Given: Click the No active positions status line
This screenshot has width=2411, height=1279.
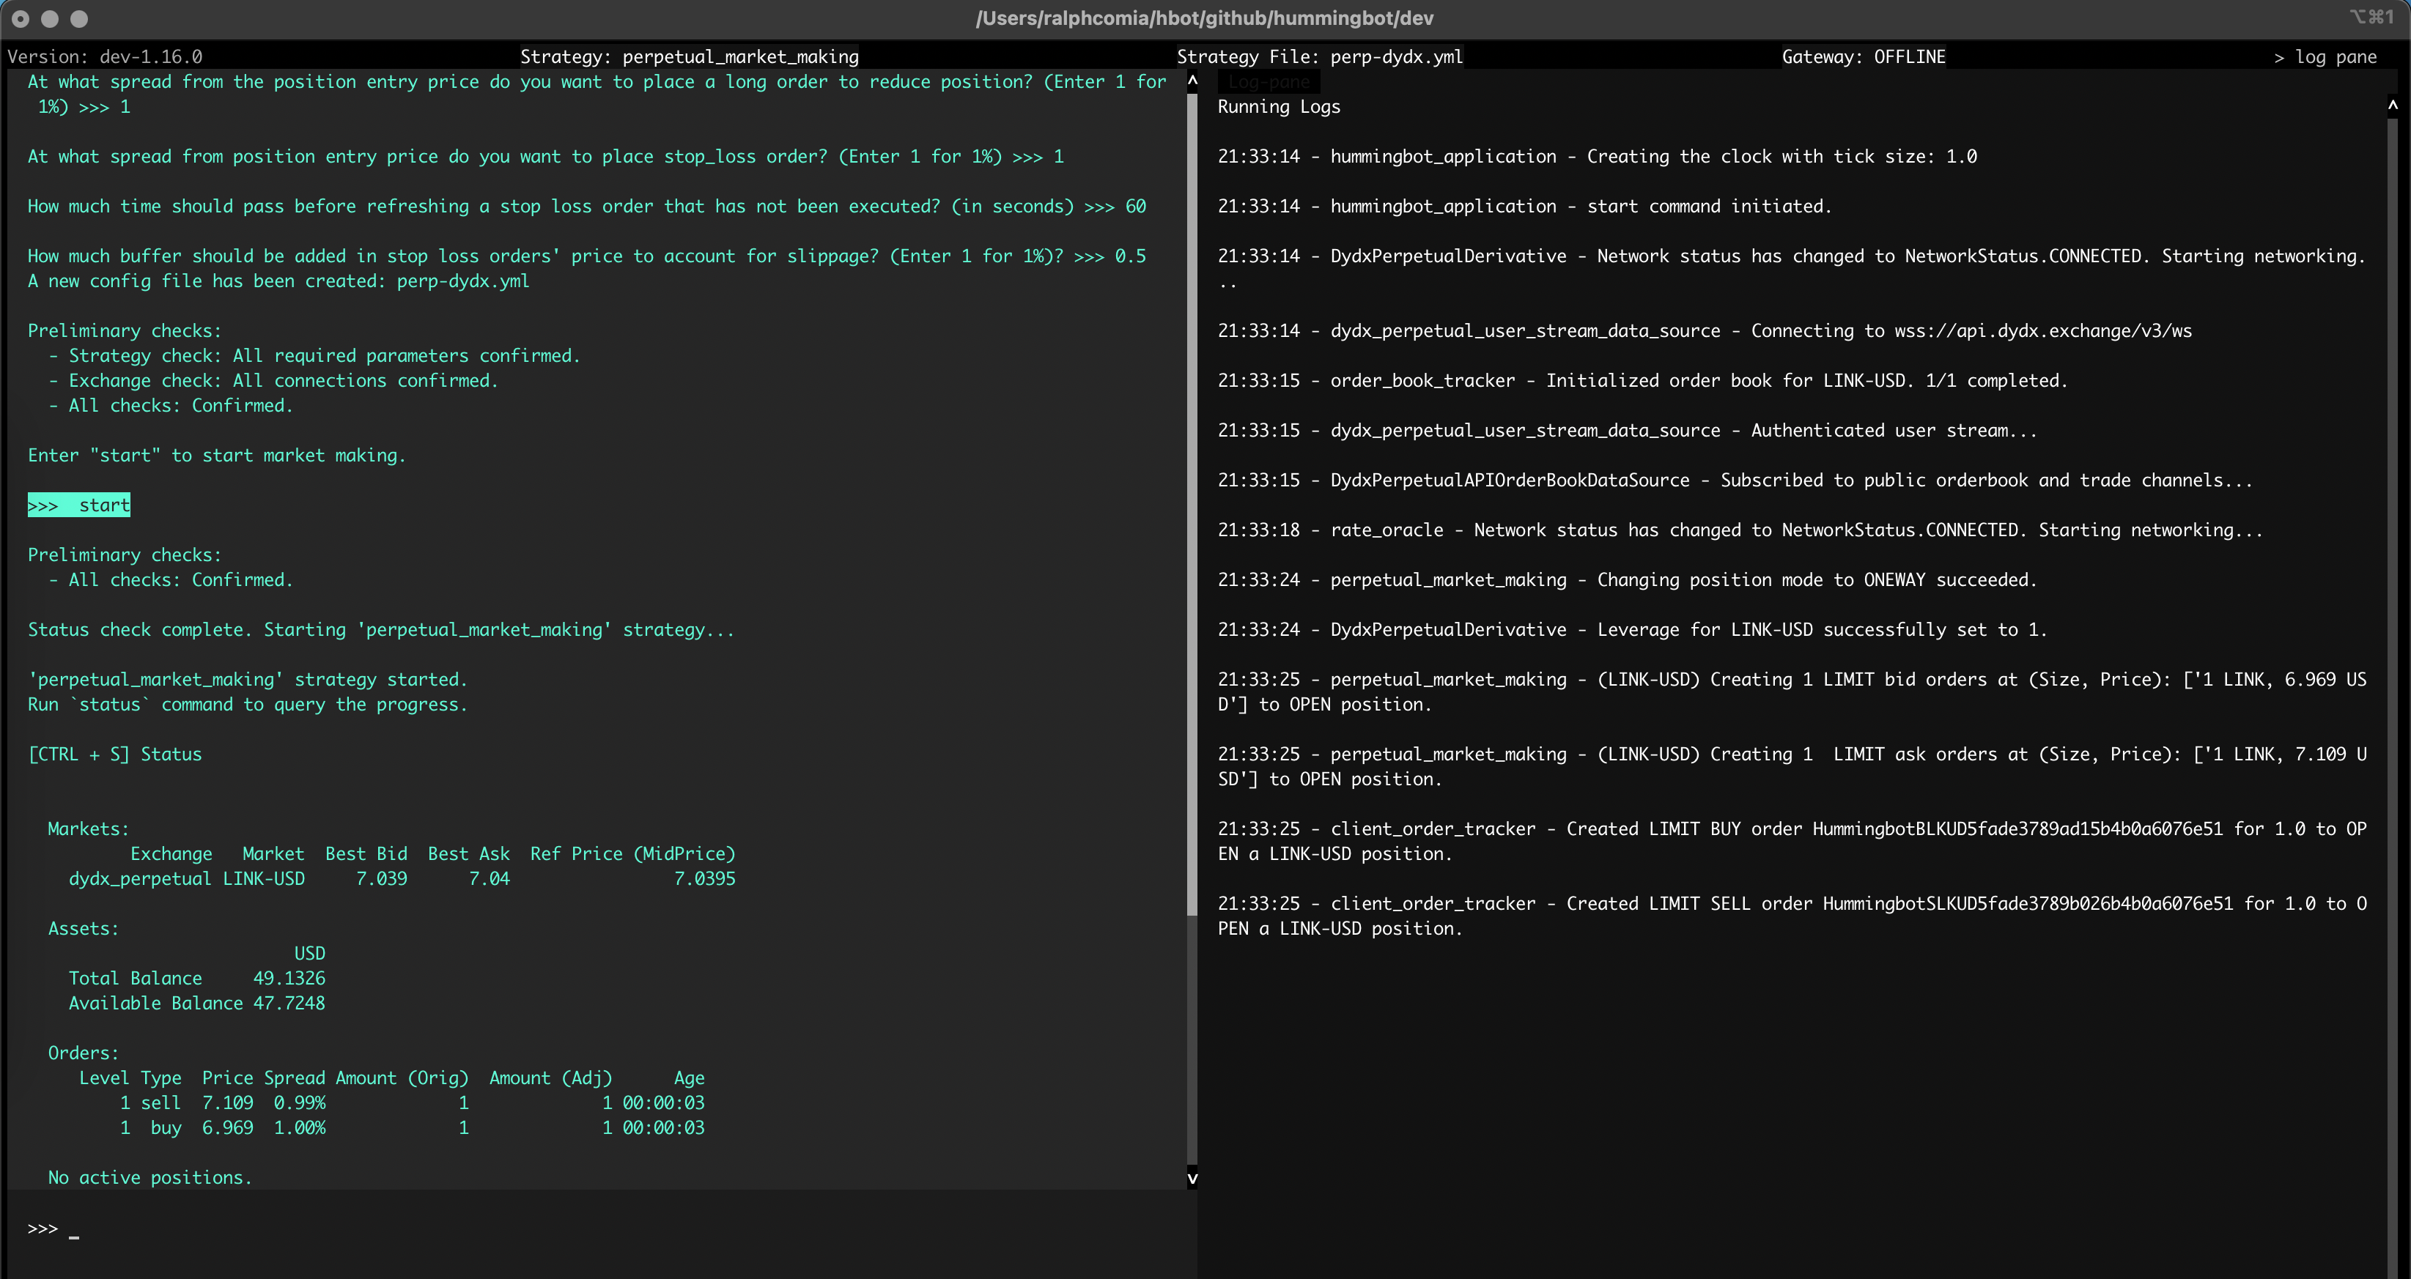Looking at the screenshot, I should [149, 1177].
